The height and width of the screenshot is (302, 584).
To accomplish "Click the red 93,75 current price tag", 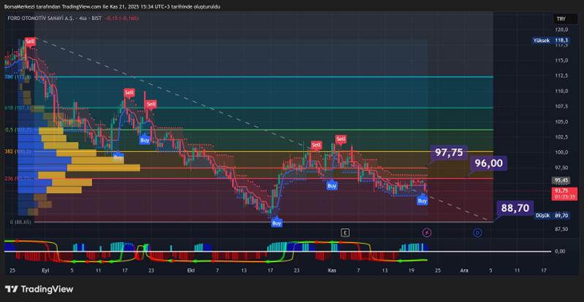I will coord(561,191).
